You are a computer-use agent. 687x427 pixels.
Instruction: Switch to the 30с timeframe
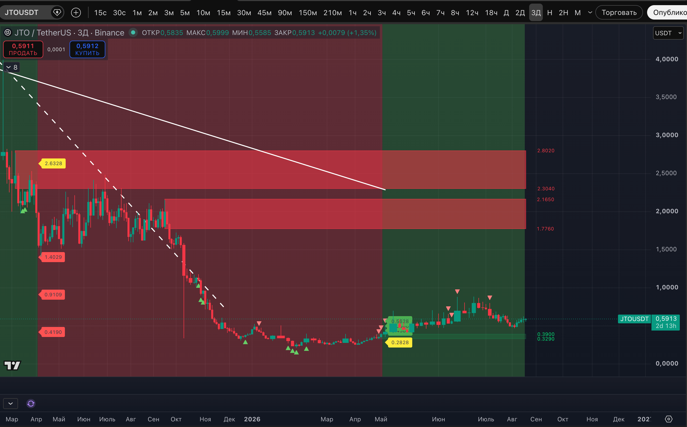(x=119, y=13)
